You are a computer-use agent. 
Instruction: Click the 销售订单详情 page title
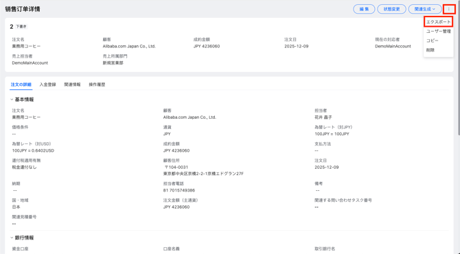22,9
